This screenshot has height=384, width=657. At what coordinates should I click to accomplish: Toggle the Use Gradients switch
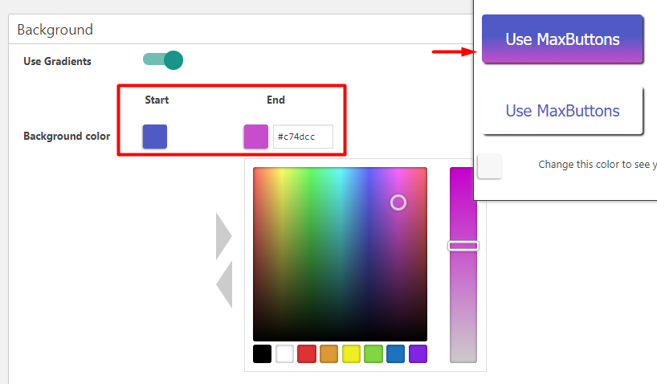[x=163, y=60]
